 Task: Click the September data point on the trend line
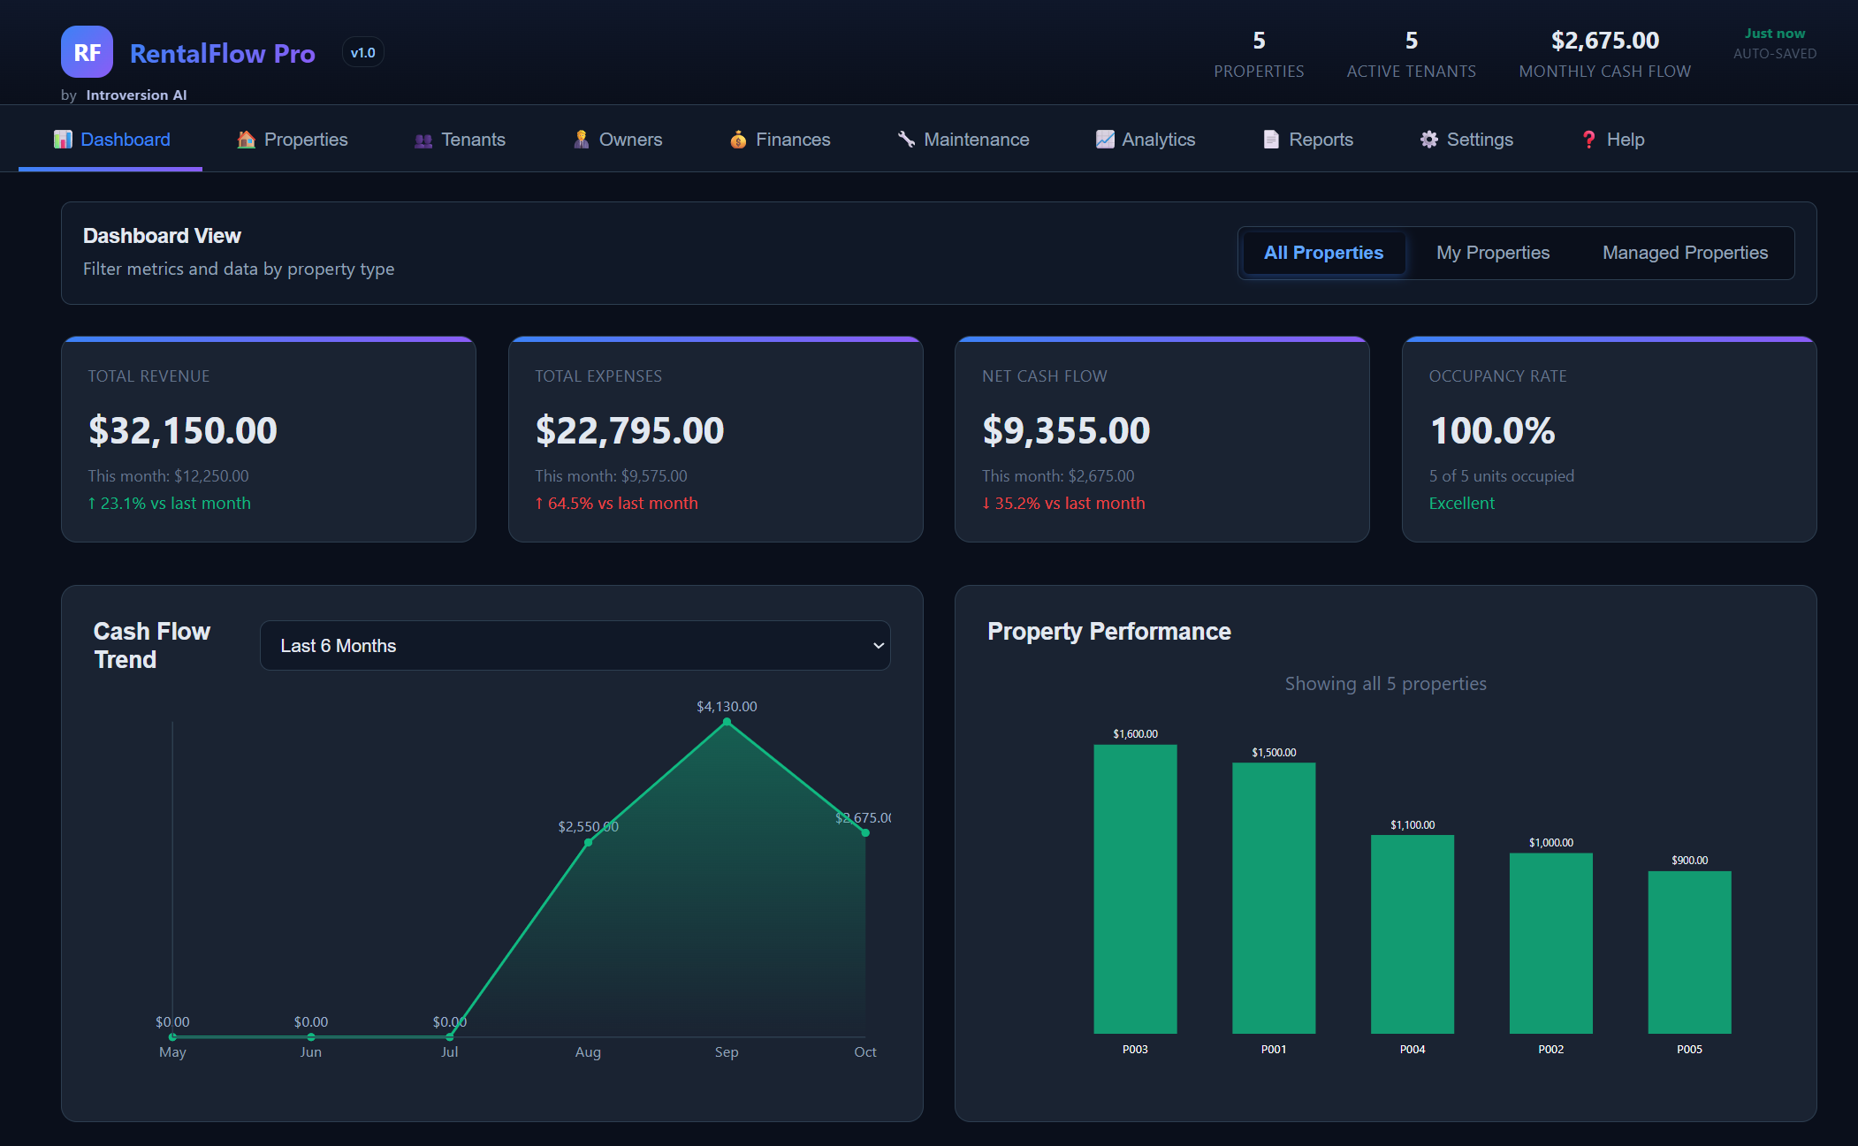point(727,722)
